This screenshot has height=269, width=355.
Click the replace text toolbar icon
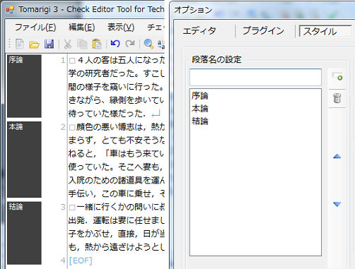click(161, 44)
